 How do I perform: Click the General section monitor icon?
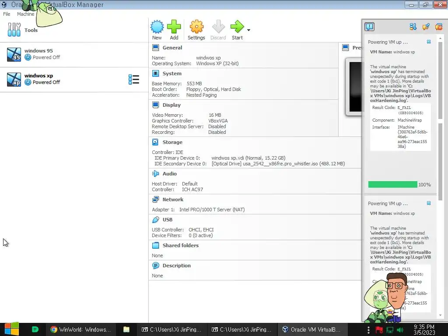tap(155, 47)
